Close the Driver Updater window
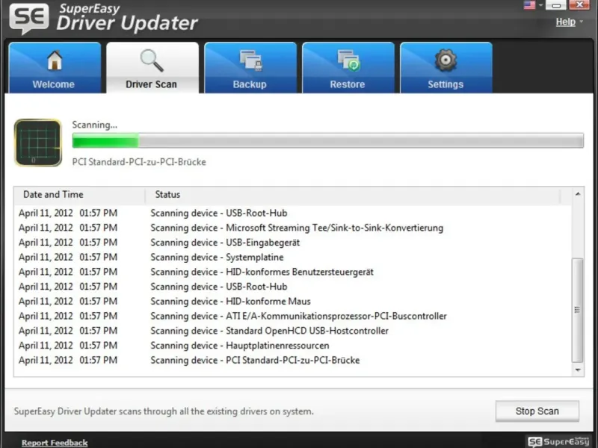This screenshot has width=598, height=448. pyautogui.click(x=579, y=5)
